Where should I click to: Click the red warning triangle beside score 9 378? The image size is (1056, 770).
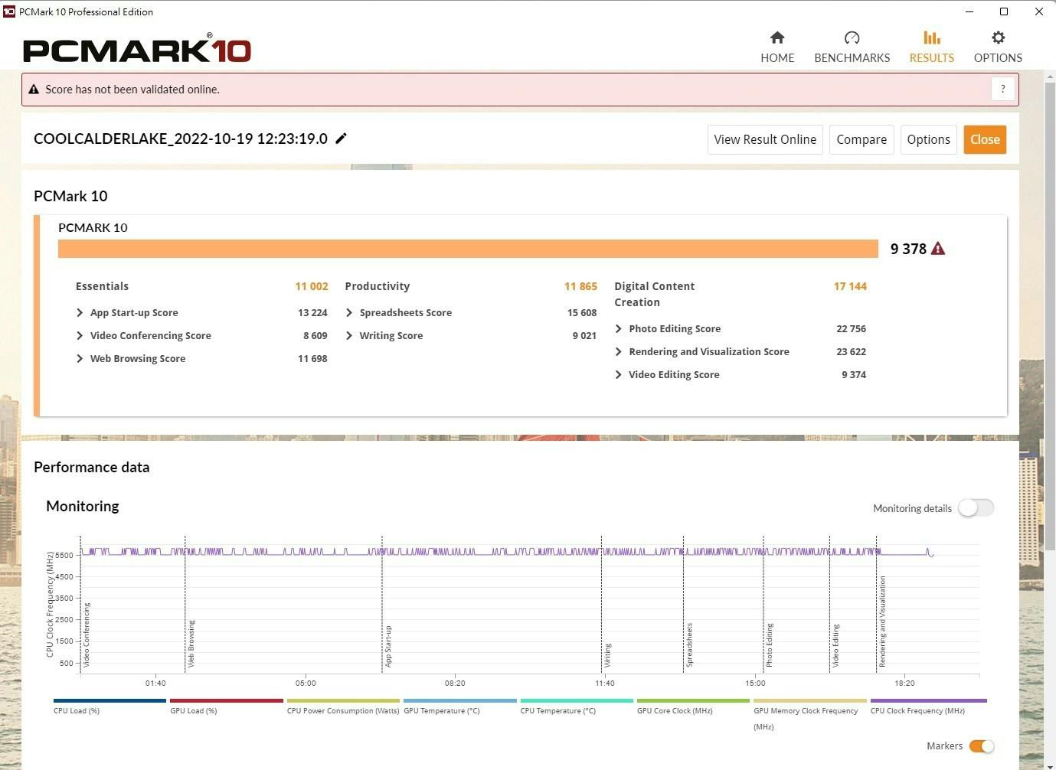938,249
